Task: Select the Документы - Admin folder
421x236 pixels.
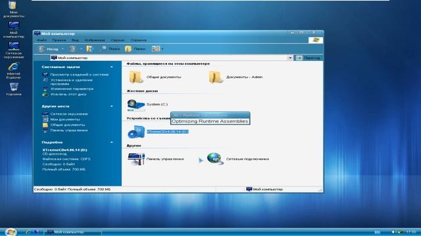Action: point(235,77)
